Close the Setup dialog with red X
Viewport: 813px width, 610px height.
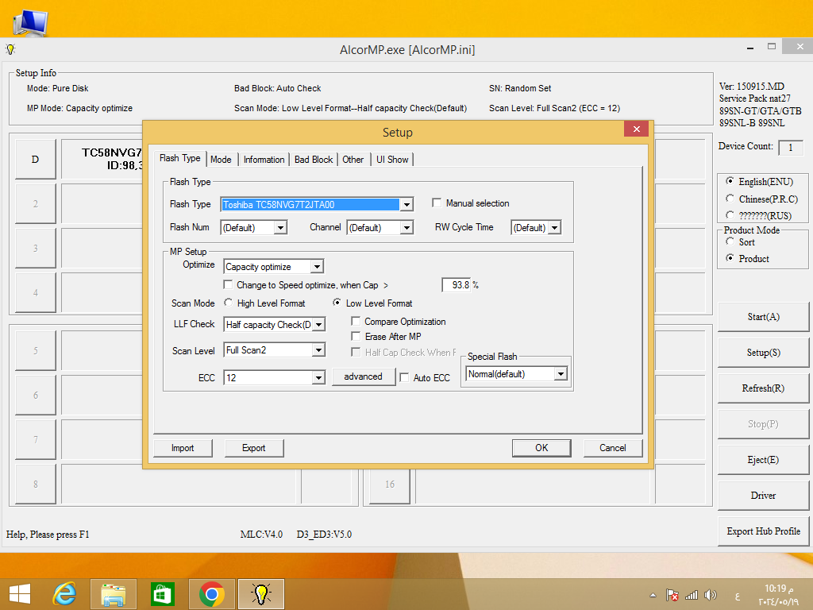636,129
